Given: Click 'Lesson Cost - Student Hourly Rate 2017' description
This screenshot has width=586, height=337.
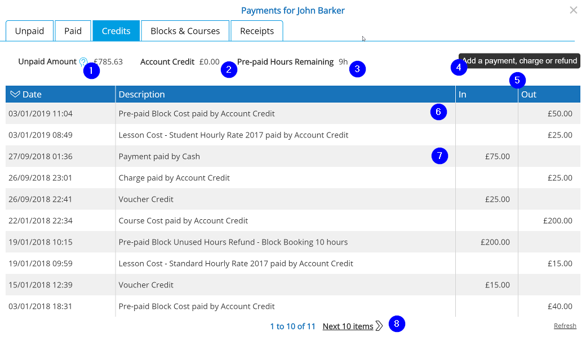Looking at the screenshot, I should pos(233,135).
